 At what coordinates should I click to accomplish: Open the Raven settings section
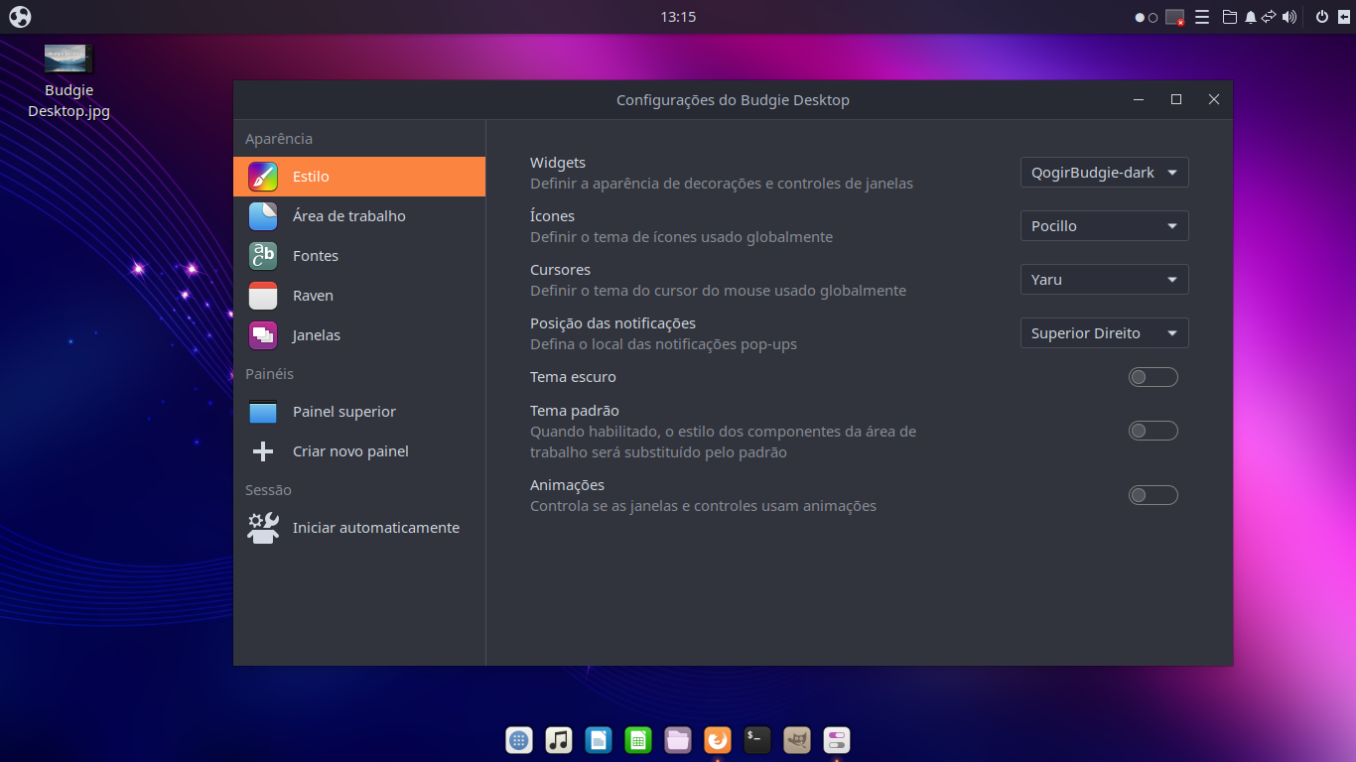click(x=312, y=295)
